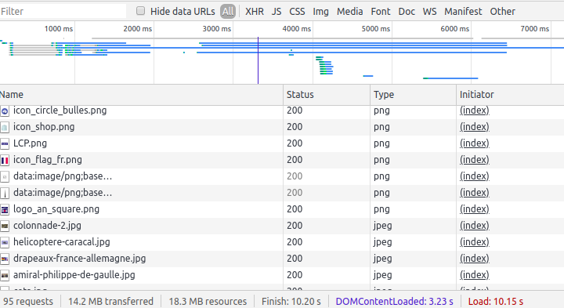Sort by the Status column header
Image resolution: width=564 pixels, height=308 pixels.
(x=327, y=95)
